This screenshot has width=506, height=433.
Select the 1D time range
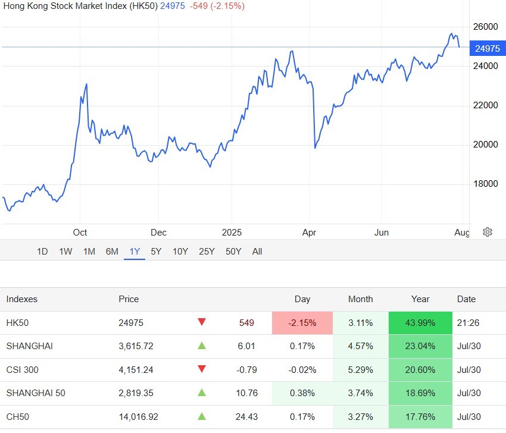(42, 252)
